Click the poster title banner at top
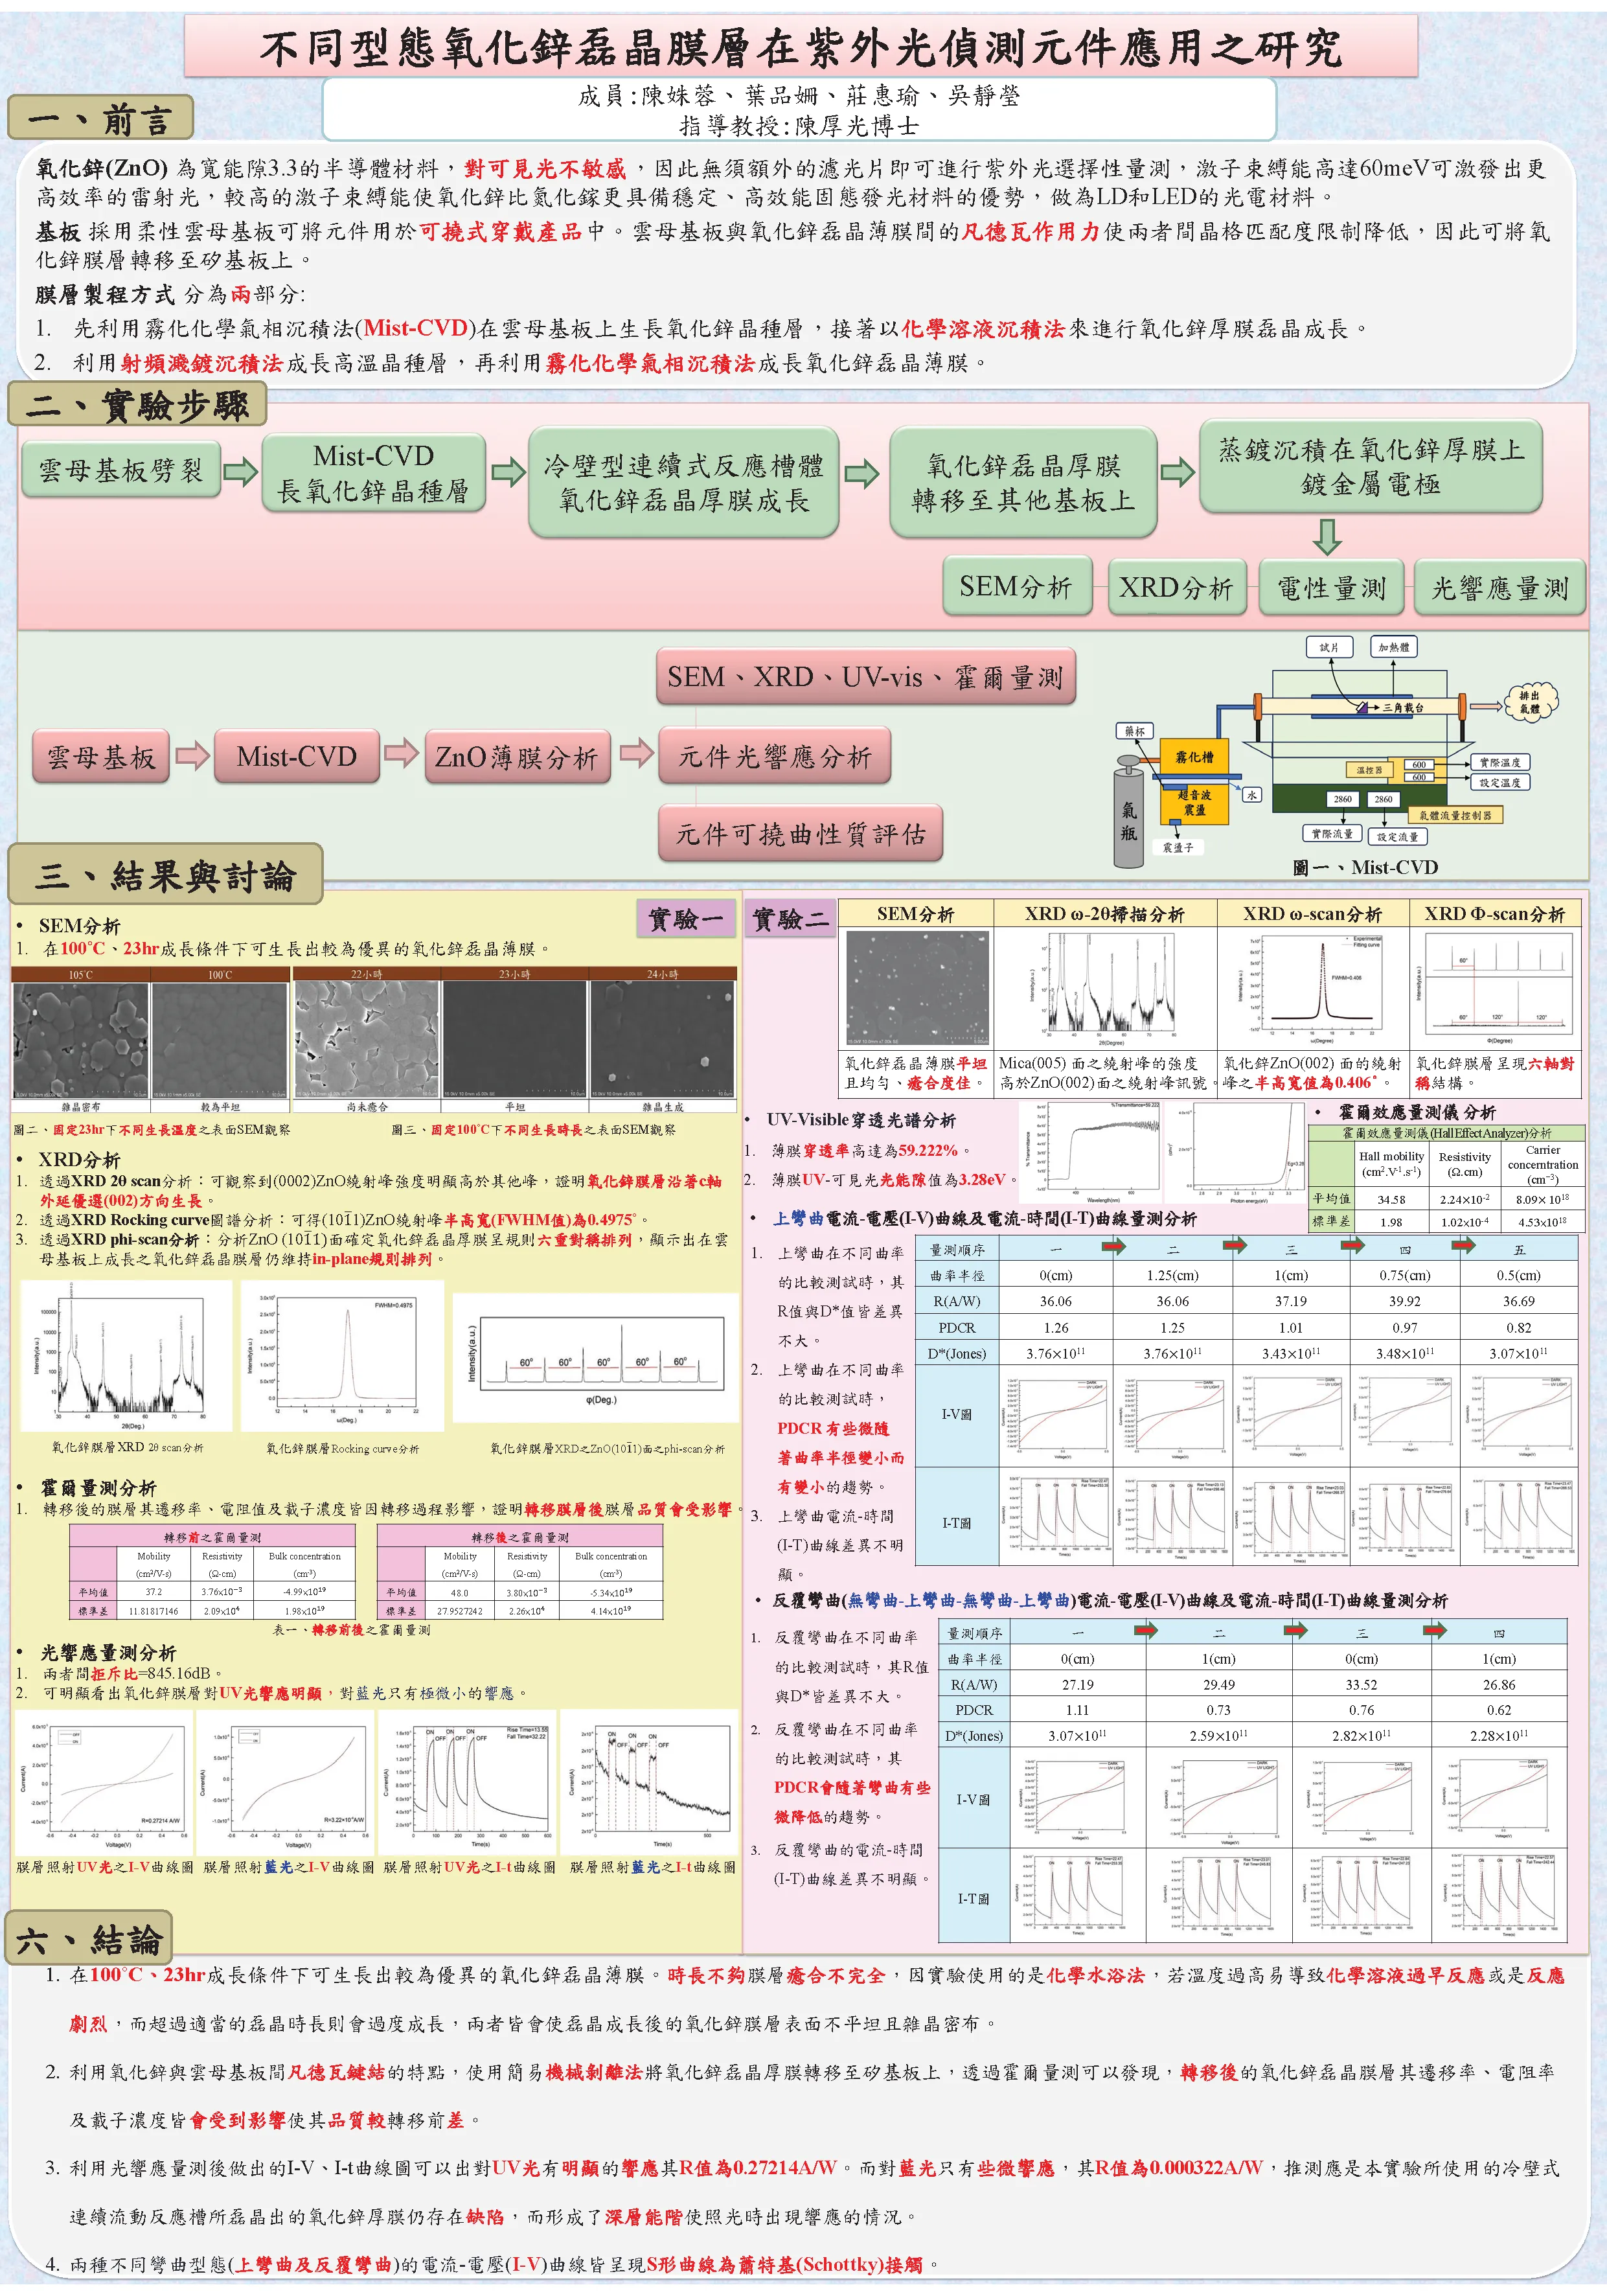This screenshot has width=1607, height=2296. [x=800, y=47]
